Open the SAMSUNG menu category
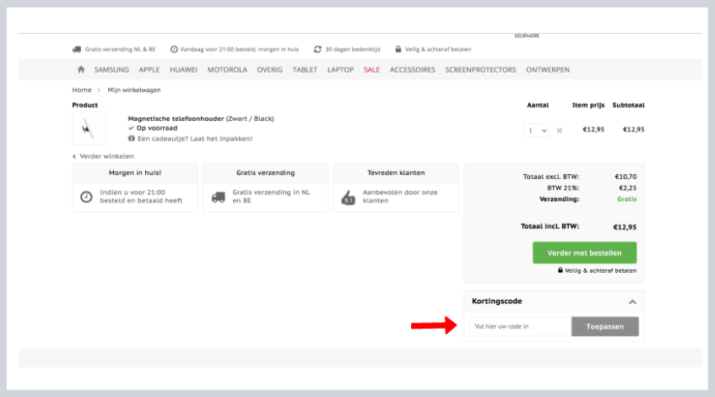 111,69
